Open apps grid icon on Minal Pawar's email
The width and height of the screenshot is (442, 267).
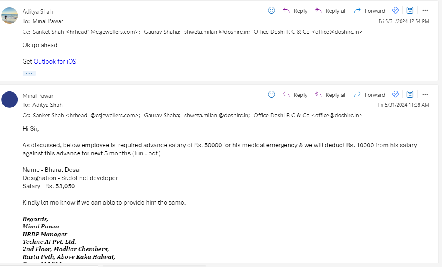point(410,94)
